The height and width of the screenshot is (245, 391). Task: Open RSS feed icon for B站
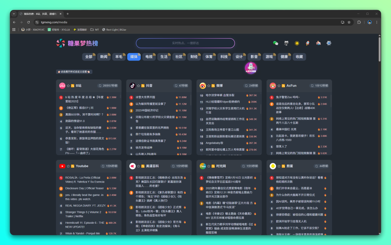point(72,86)
